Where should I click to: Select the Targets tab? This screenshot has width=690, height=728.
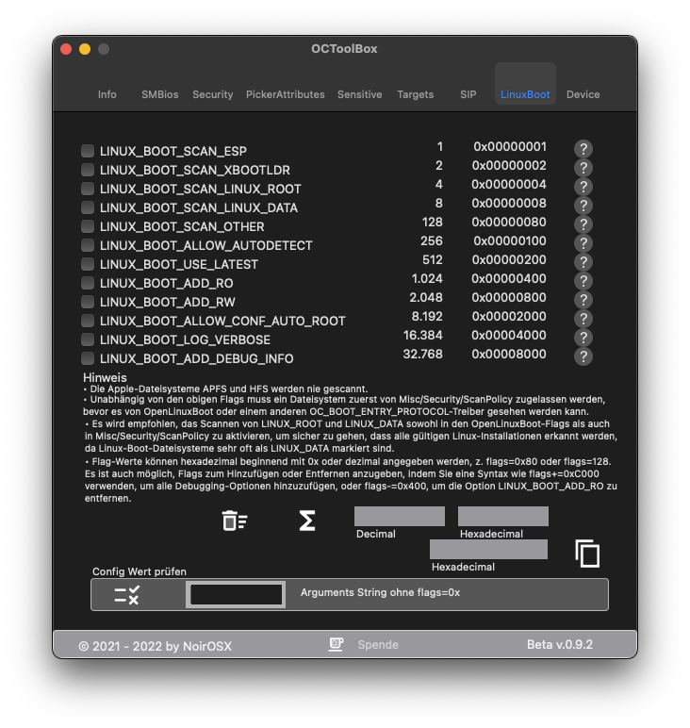point(416,94)
